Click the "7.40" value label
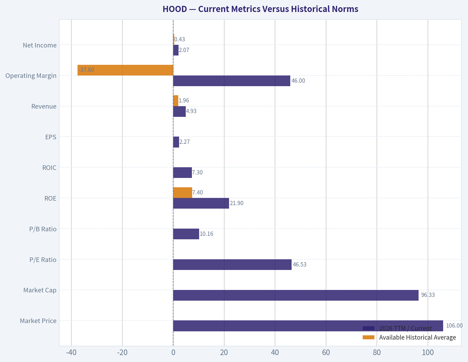The image size is (468, 362). tap(198, 193)
